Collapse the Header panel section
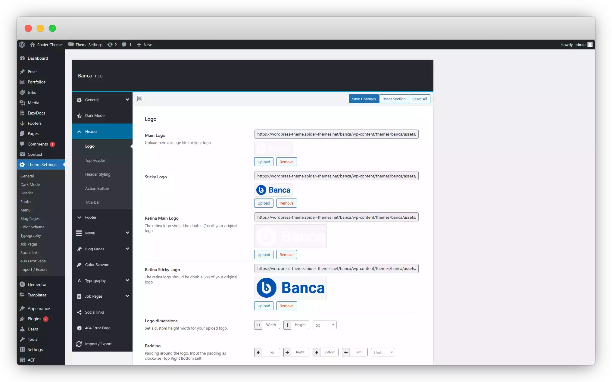 [102, 131]
